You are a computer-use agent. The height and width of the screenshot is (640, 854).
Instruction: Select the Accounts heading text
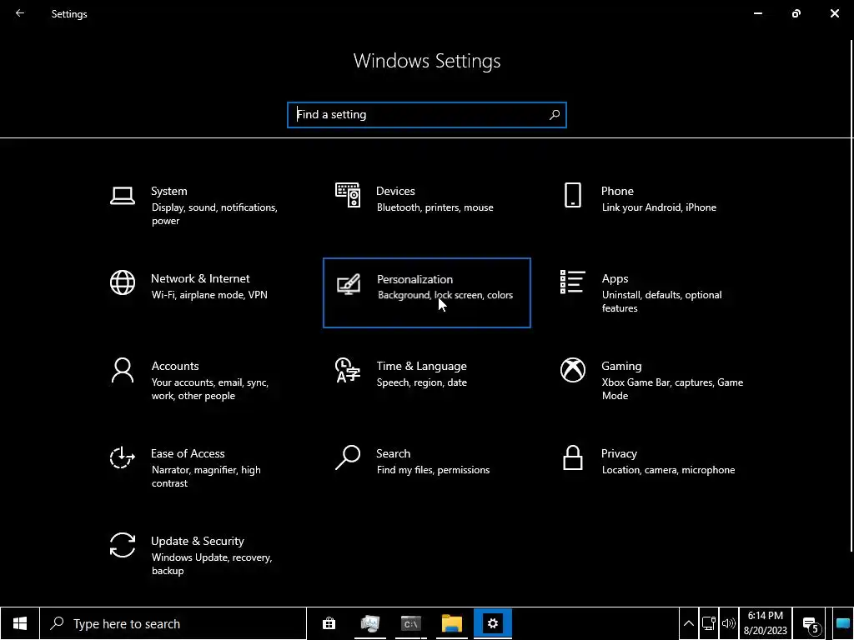[x=175, y=367]
